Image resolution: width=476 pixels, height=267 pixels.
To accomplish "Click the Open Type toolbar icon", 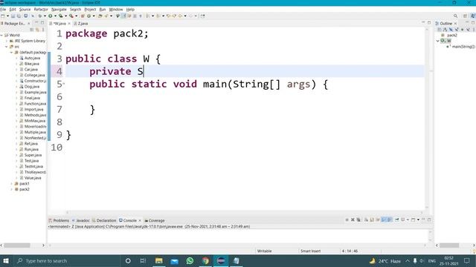I will [x=100, y=16].
